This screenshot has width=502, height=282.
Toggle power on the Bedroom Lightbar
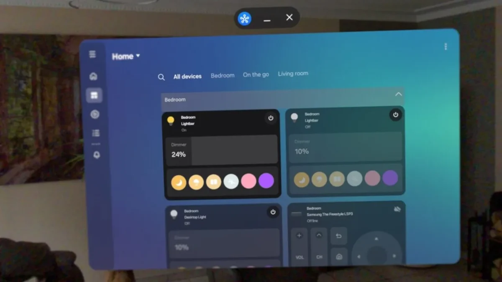pyautogui.click(x=271, y=118)
